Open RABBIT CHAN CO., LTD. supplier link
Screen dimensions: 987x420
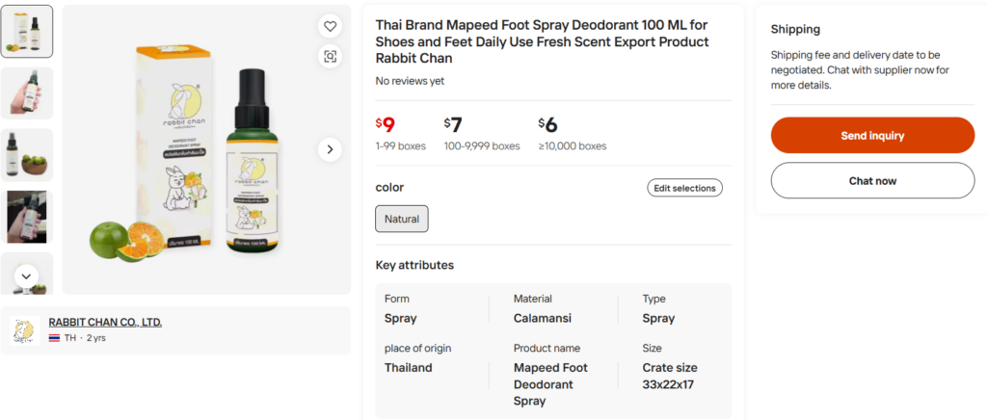point(105,322)
